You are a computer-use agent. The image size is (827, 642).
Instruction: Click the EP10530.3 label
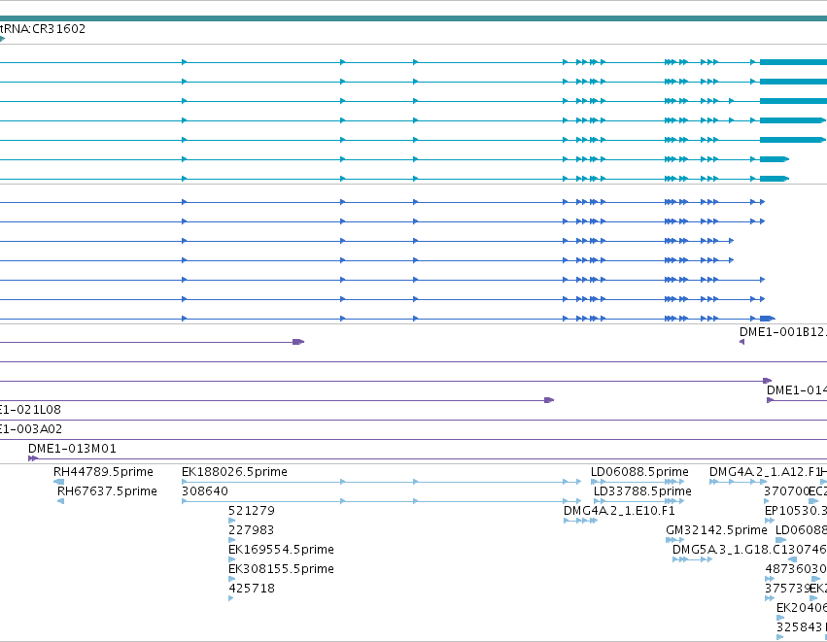[796, 511]
